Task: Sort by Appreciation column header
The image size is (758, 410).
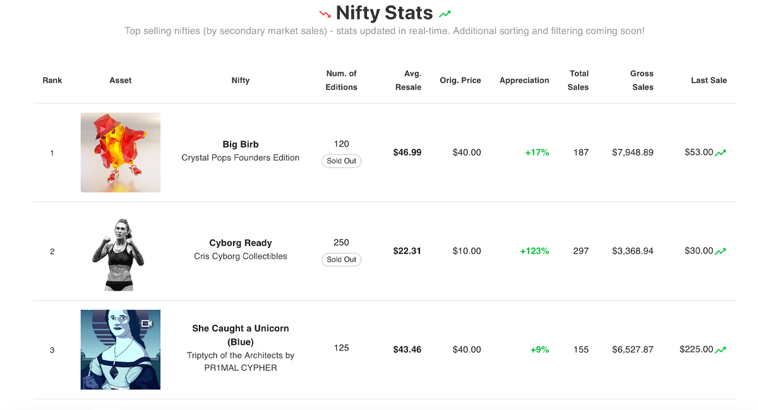Action: pos(524,81)
